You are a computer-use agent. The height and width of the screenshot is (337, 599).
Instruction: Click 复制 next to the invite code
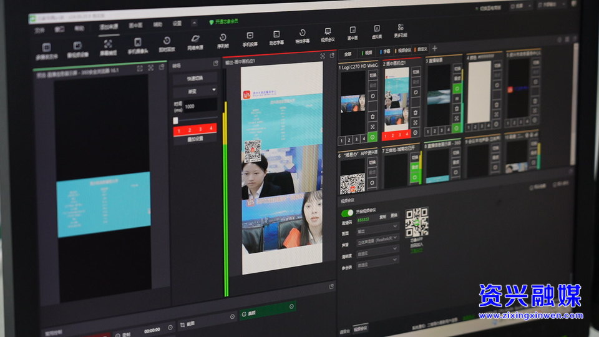[382, 217]
